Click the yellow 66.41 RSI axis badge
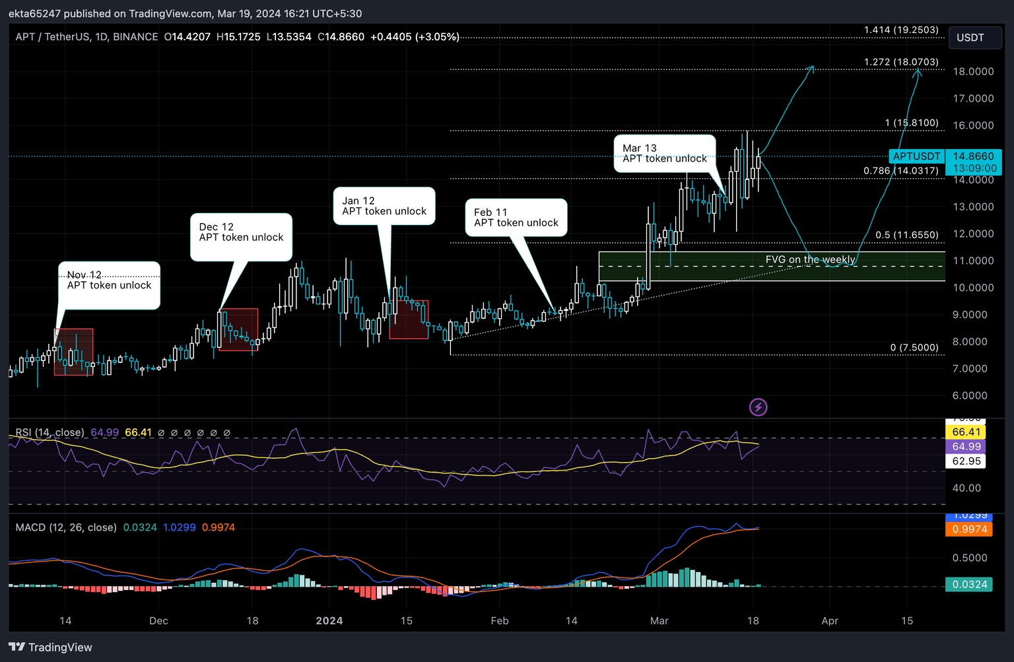Image resolution: width=1014 pixels, height=662 pixels. click(966, 432)
